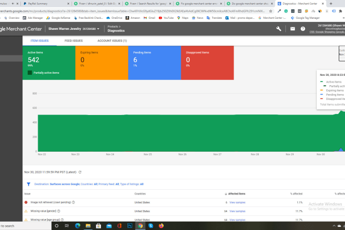345x230 pixels.
Task: Click the sort arrow on Affected items column
Action: click(226, 194)
